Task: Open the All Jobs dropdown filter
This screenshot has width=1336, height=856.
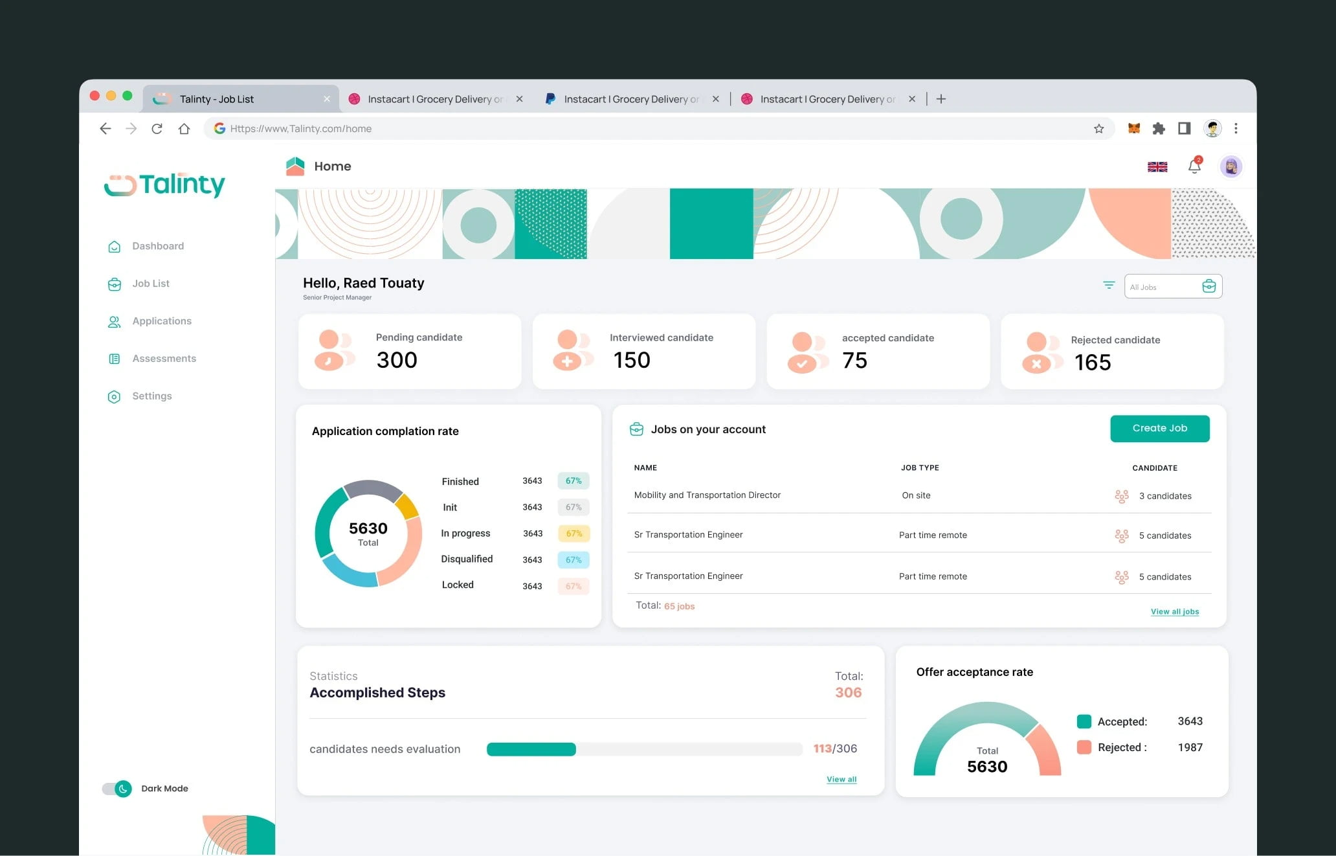Action: coord(1173,286)
